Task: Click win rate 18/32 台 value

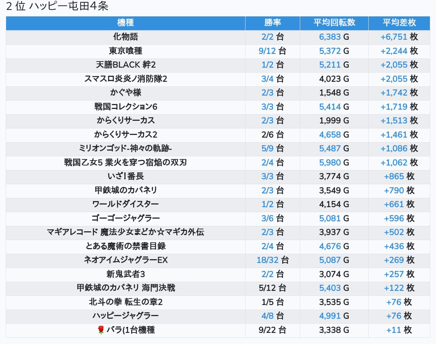Action: (272, 260)
